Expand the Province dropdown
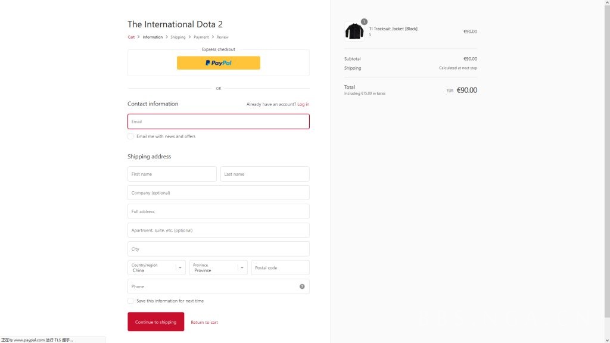Image resolution: width=610 pixels, height=343 pixels. [x=218, y=267]
